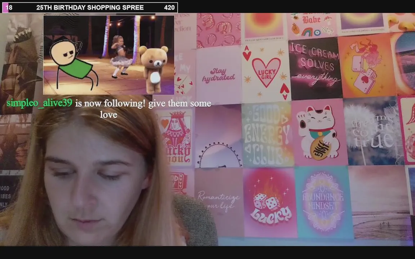Click the "Abundance Mindset" poster
This screenshot has height=259, width=415.
tap(323, 202)
